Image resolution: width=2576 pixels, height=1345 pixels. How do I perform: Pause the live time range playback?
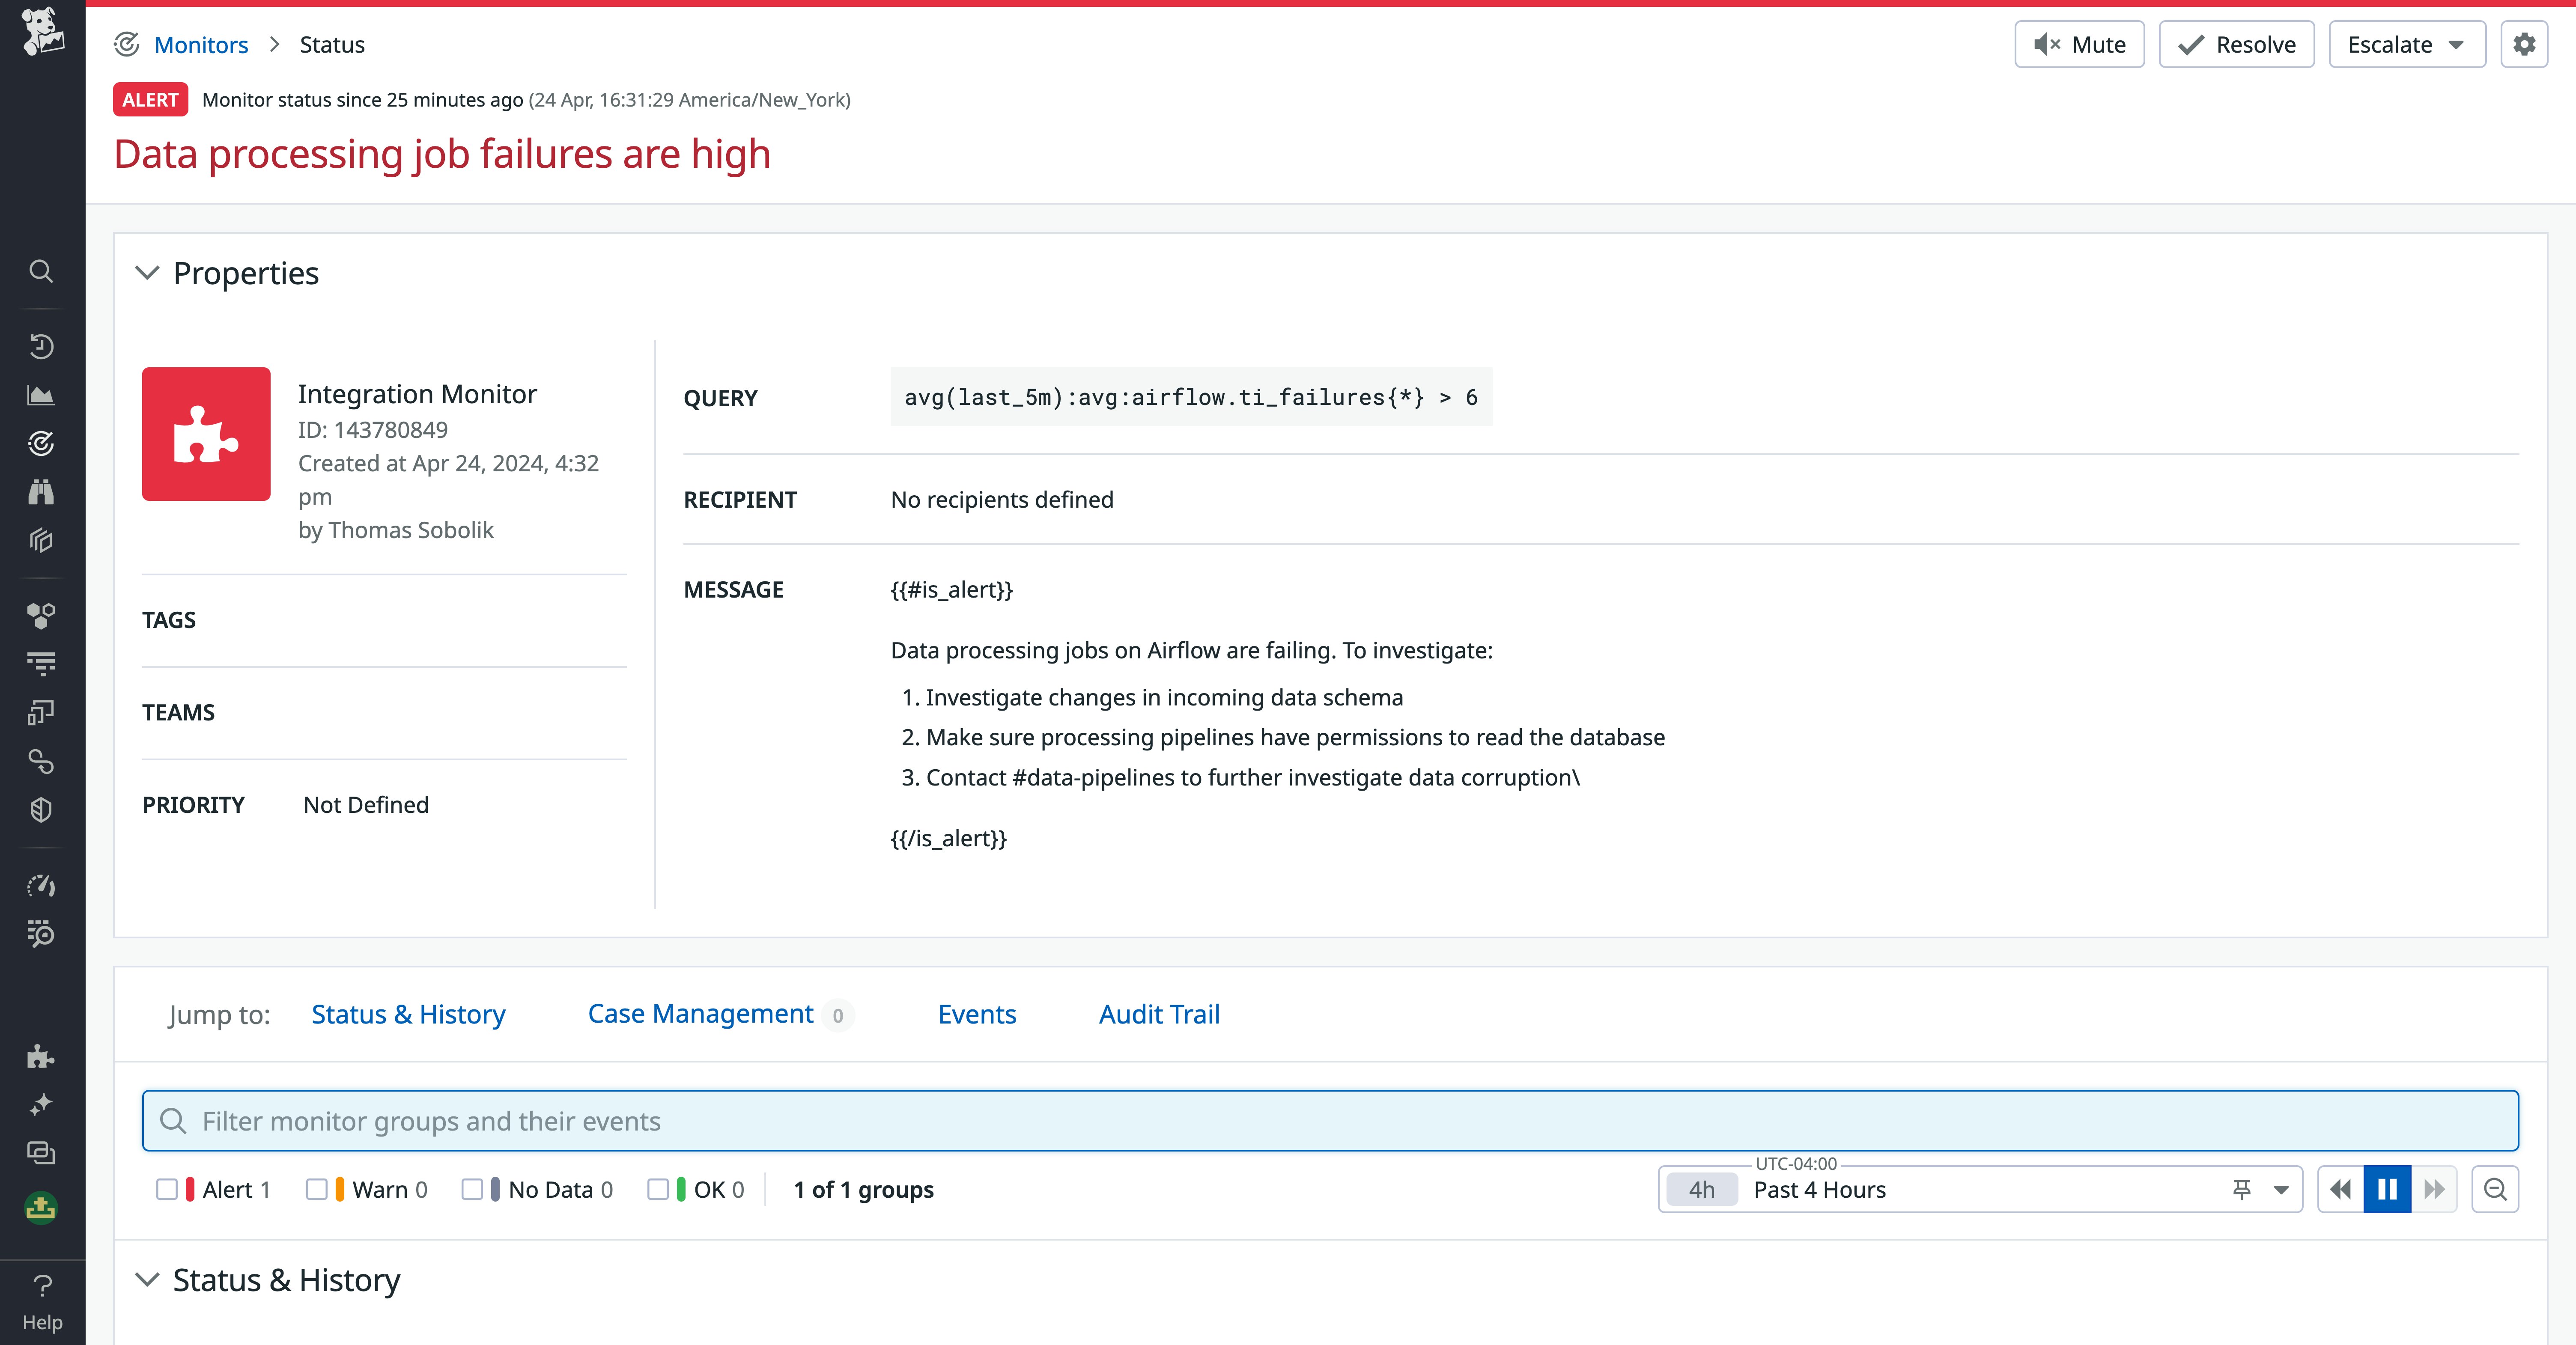tap(2388, 1189)
